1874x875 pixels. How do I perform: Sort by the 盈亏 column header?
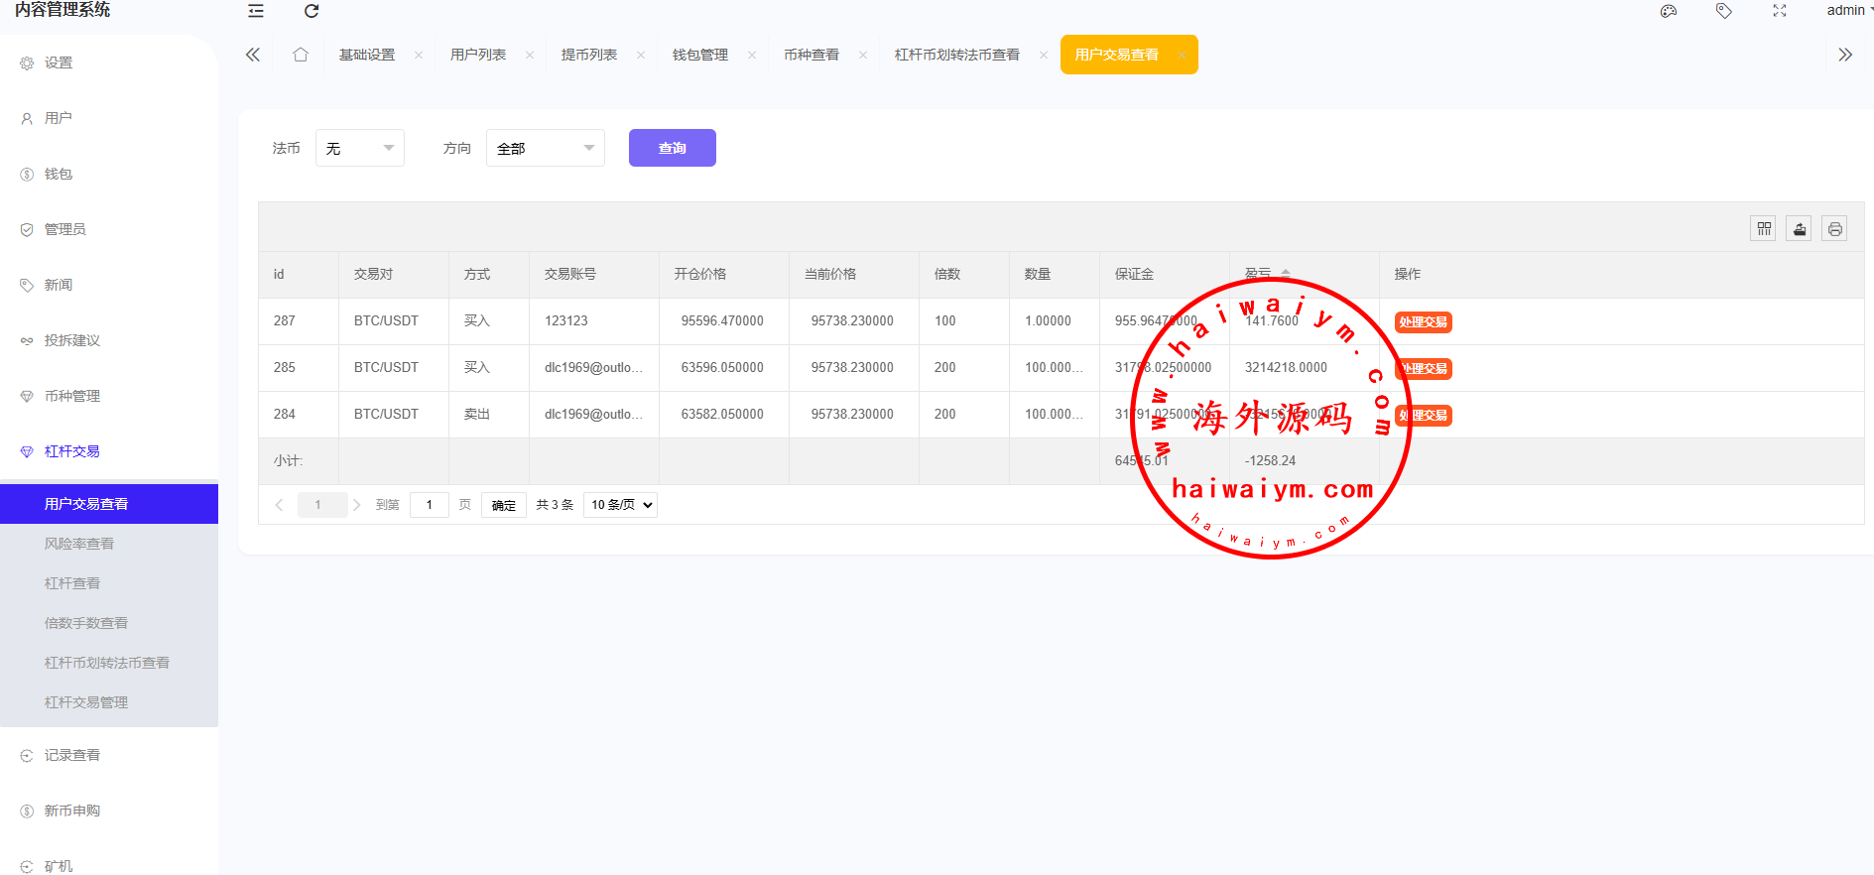click(x=1259, y=273)
